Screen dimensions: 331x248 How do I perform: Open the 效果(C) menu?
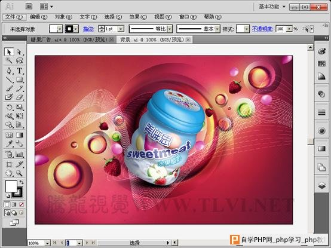[x=138, y=17]
